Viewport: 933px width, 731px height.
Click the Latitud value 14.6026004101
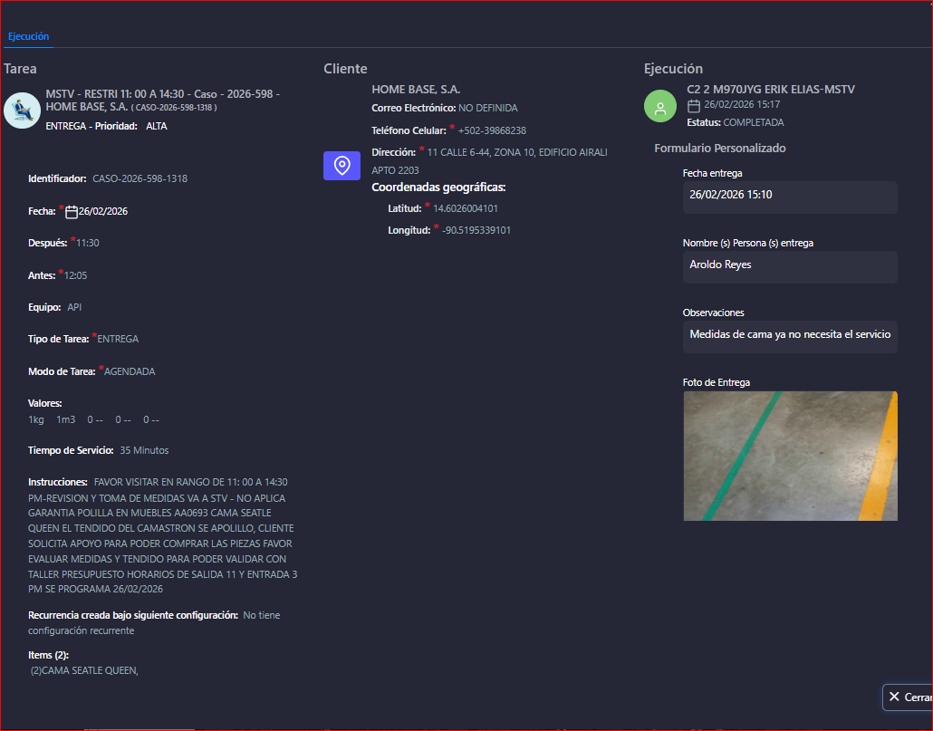tap(465, 208)
